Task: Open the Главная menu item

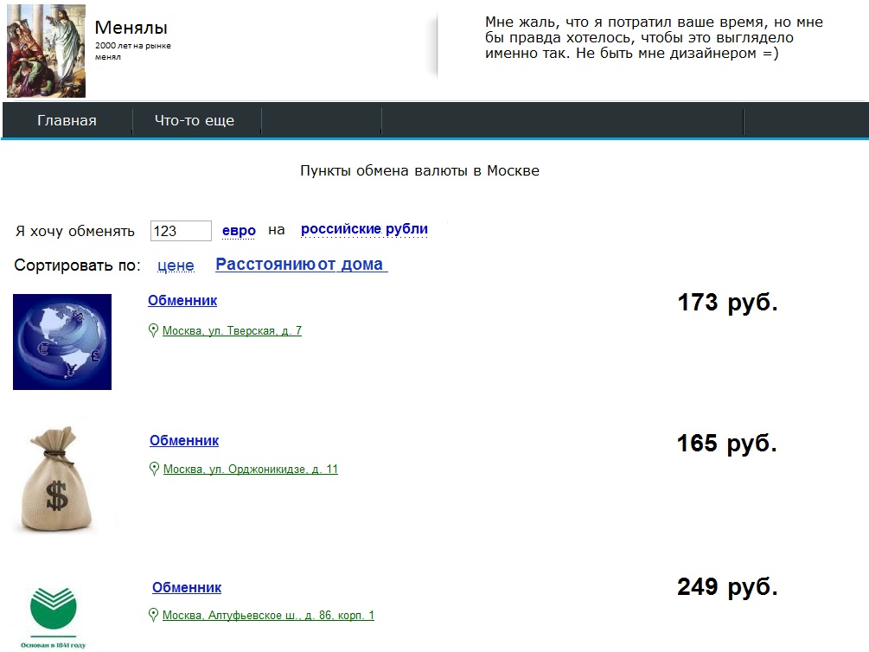Action: (x=67, y=121)
